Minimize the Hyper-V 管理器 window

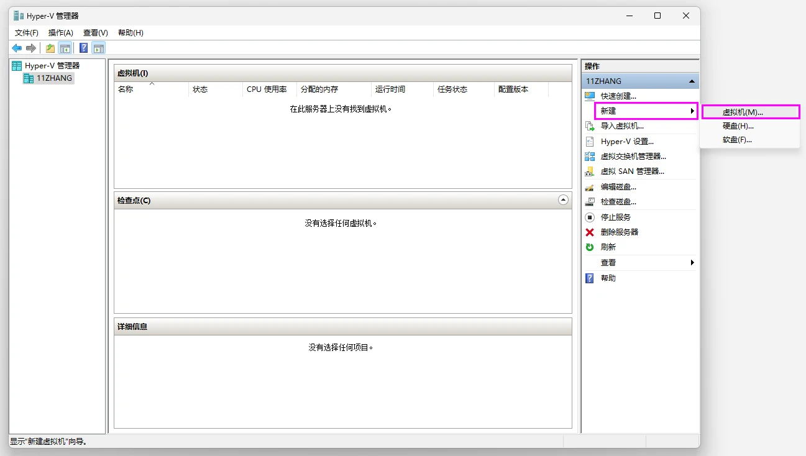pyautogui.click(x=629, y=16)
